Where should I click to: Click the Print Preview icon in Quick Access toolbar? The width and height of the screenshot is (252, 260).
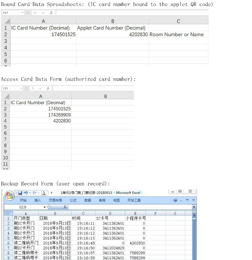point(43,193)
